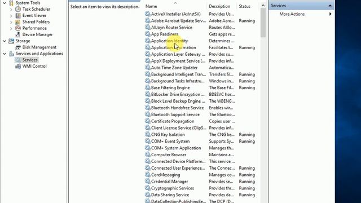The height and width of the screenshot is (203, 361).
Task: Select Services in the console tree
Action: click(30, 60)
